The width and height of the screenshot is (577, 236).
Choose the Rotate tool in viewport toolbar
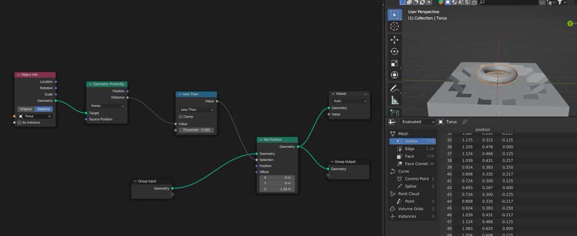pos(394,51)
